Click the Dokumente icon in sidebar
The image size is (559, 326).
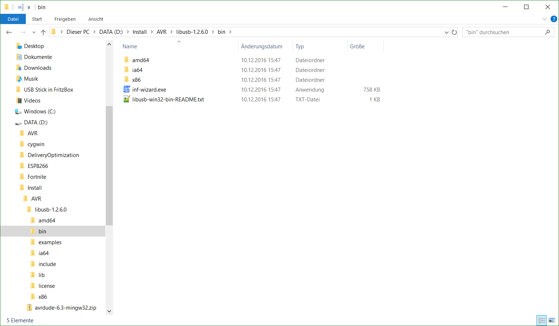point(19,57)
